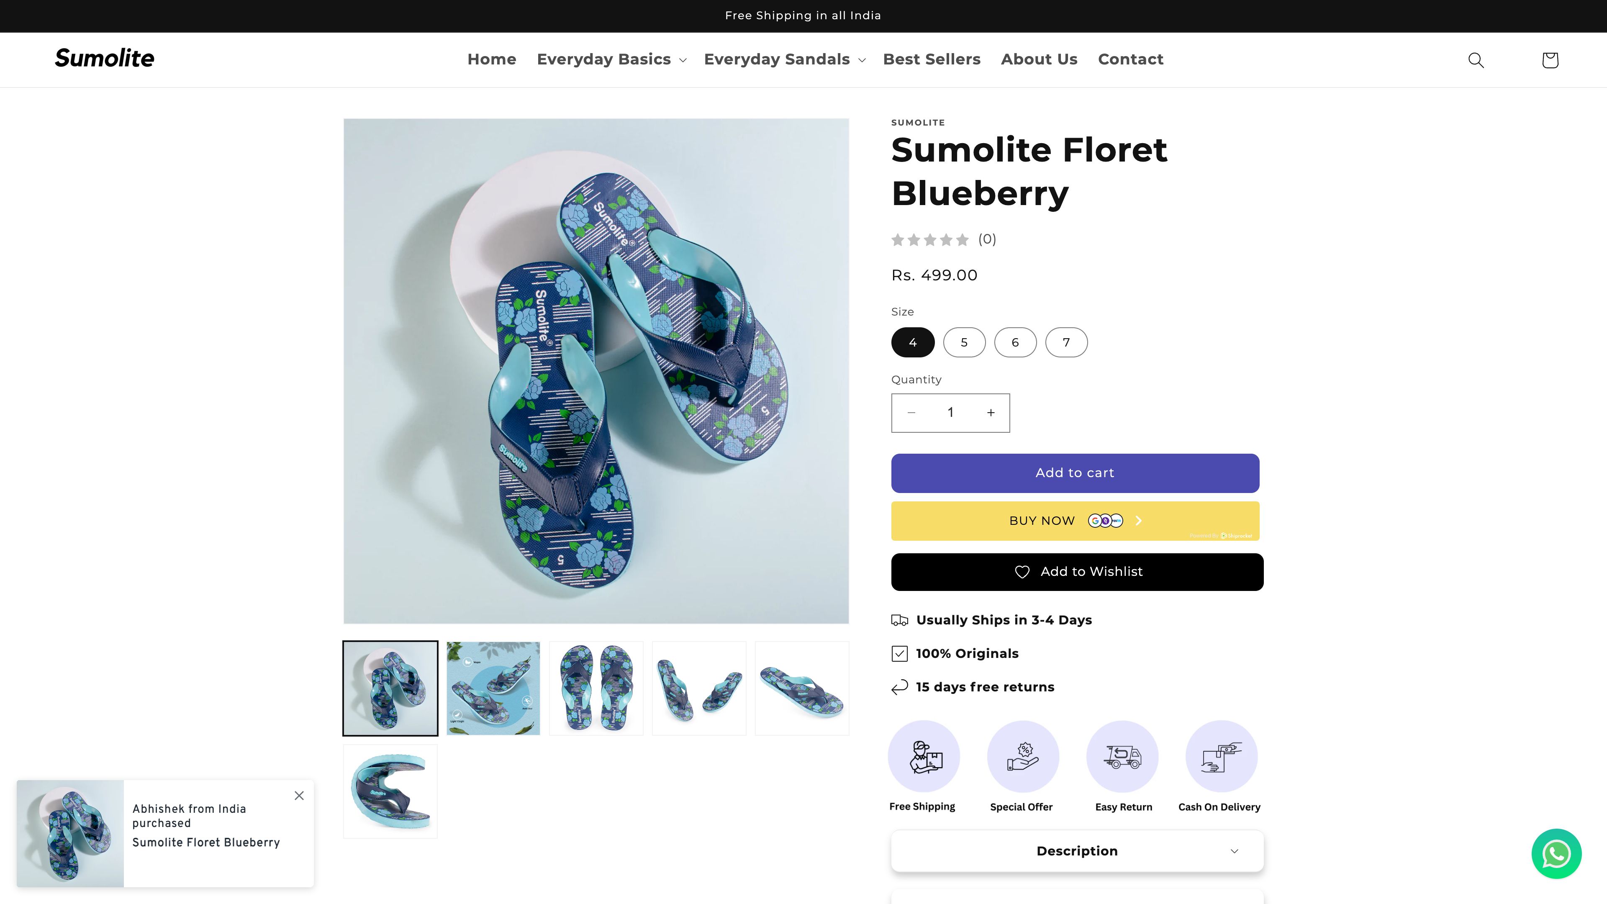Select size 5 radio chip
1607x904 pixels.
965,342
